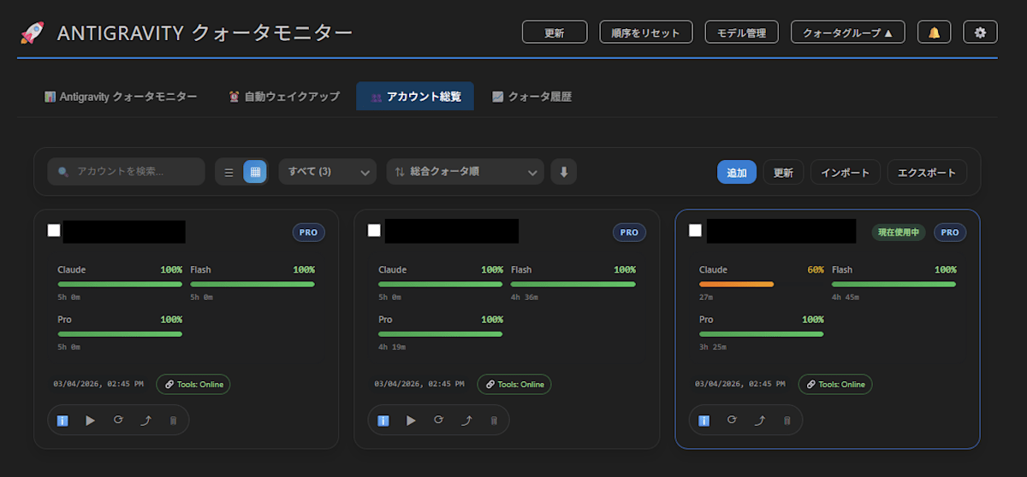Select checkbox on the 現在使用中 card
1027x477 pixels.
click(695, 230)
